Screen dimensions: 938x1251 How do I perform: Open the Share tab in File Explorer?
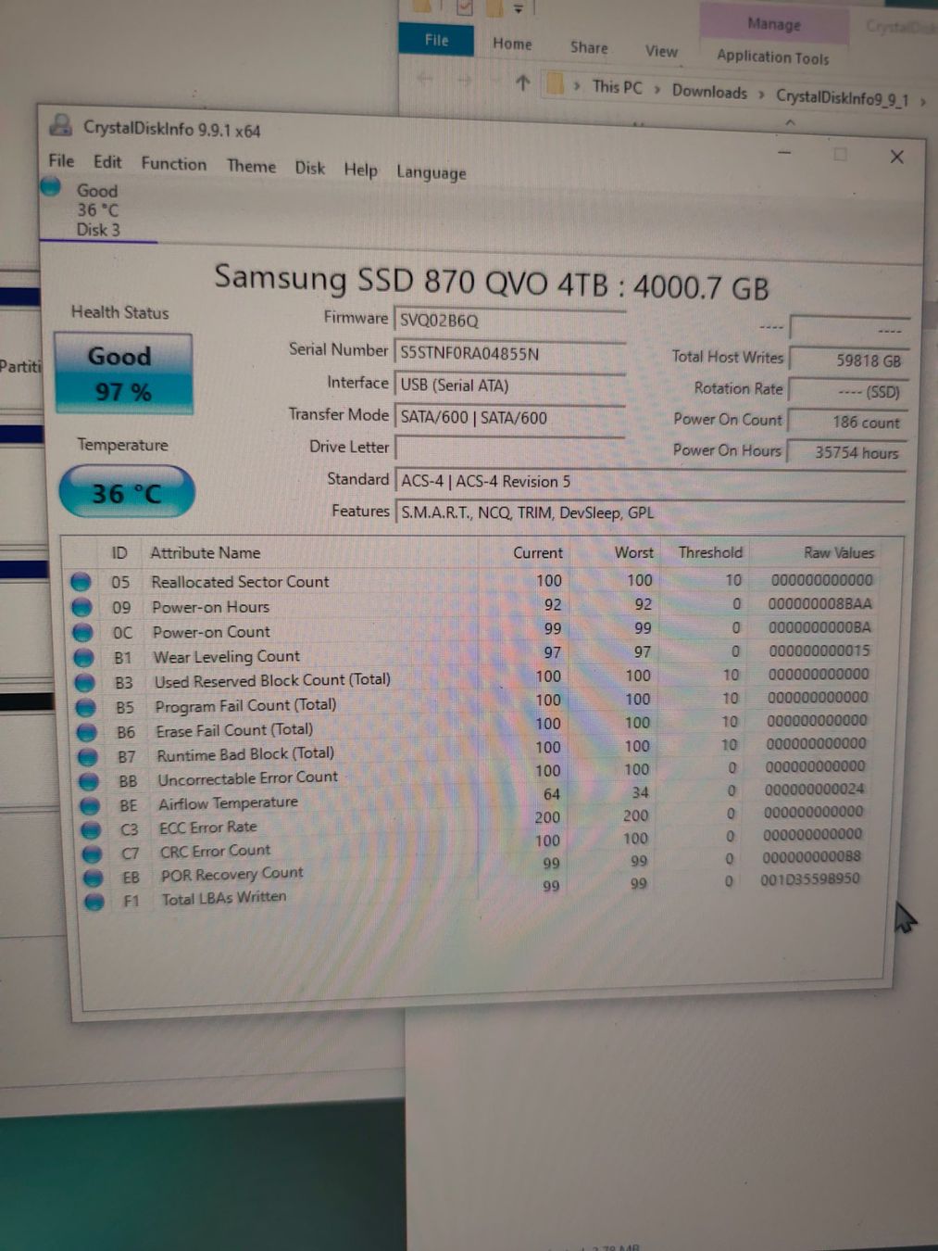pos(589,47)
